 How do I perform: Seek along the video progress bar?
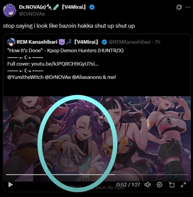pos(97,174)
